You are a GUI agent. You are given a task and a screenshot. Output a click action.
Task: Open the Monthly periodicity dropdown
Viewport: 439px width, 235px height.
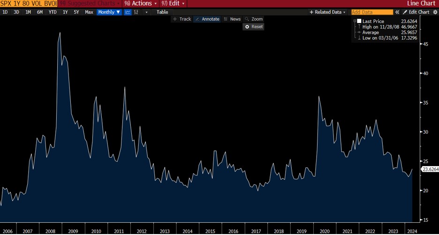(109, 12)
